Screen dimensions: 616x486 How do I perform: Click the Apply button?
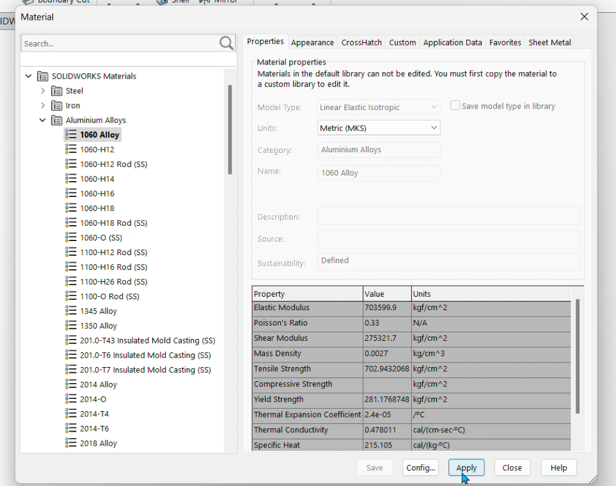(x=466, y=467)
